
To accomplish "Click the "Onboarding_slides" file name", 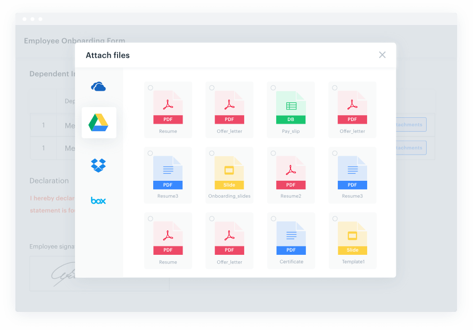I will click(229, 196).
